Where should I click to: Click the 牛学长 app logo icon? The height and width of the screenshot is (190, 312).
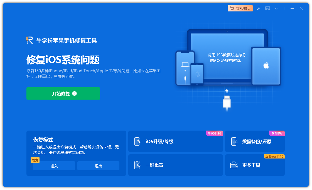[x=30, y=40]
